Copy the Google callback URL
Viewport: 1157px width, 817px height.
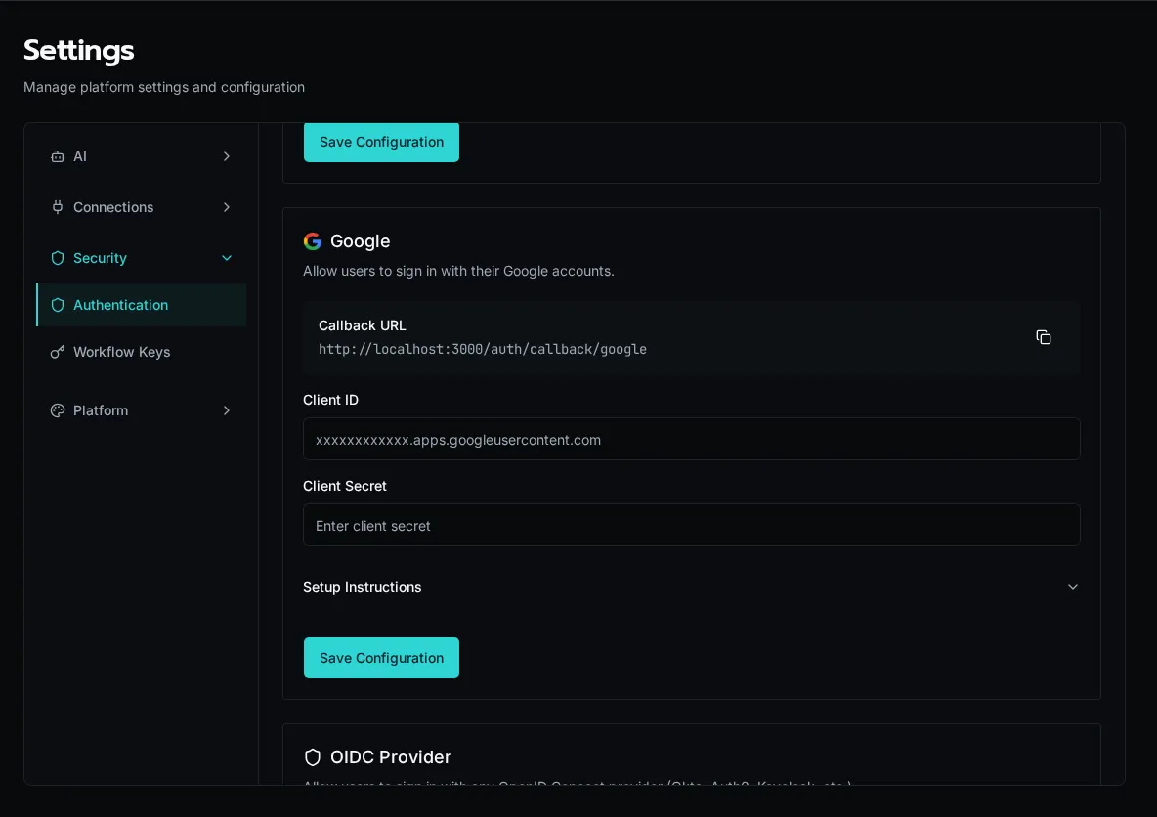coord(1044,337)
